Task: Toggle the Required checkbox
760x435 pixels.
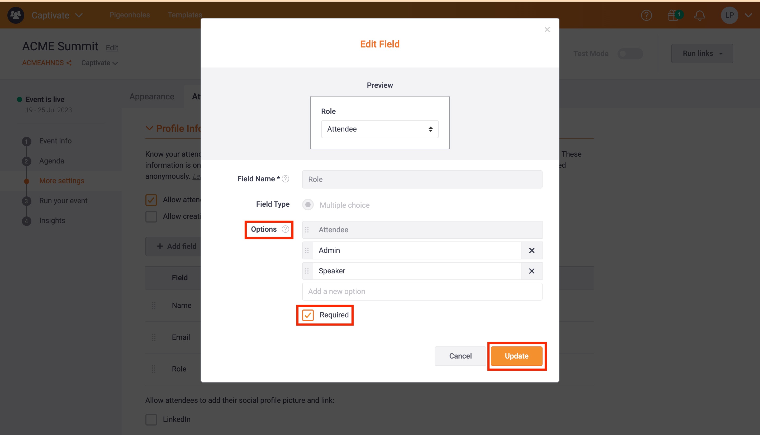Action: click(308, 315)
